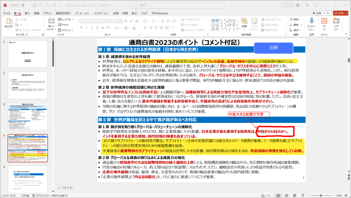The height and width of the screenshot is (198, 351).
Task: Open reading view in status bar
Action: [294, 196]
